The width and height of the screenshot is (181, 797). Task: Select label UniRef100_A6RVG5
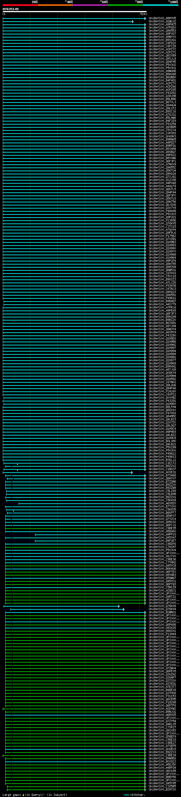click(x=162, y=715)
